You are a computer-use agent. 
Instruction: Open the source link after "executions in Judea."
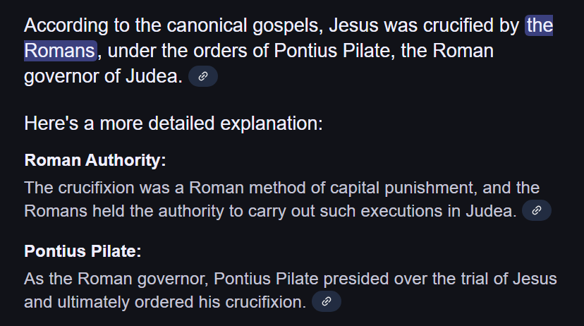536,210
